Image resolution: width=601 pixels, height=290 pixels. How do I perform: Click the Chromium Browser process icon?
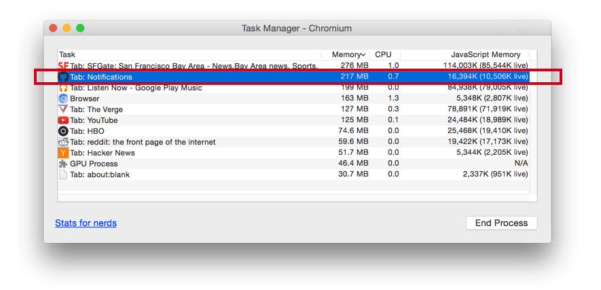[63, 98]
